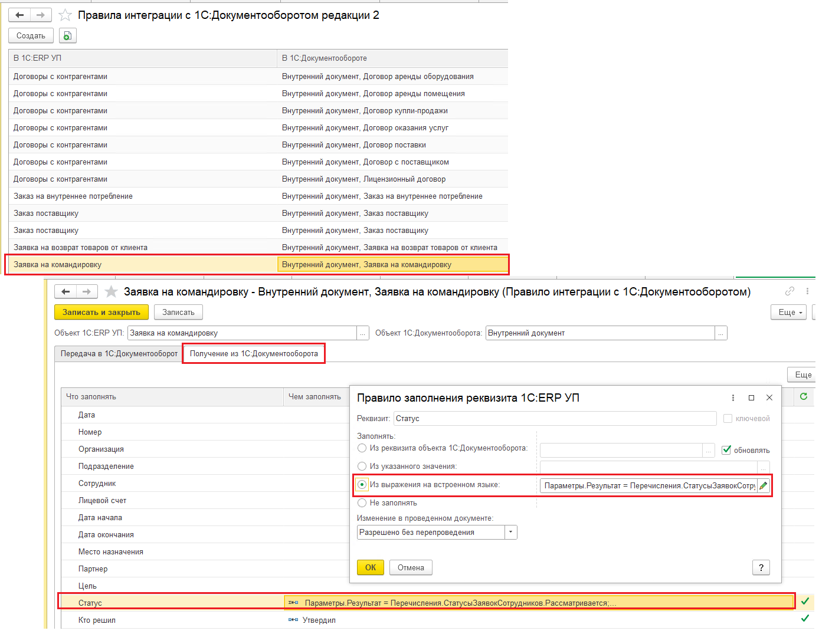Expand the 'Разрешено без перепроведения' dropdown
Image resolution: width=819 pixels, height=634 pixels.
click(511, 533)
